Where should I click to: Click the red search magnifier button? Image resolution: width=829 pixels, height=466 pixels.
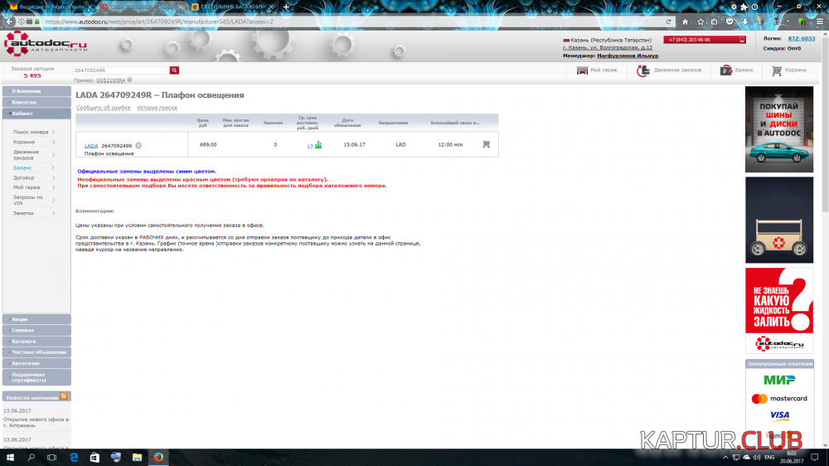point(174,70)
